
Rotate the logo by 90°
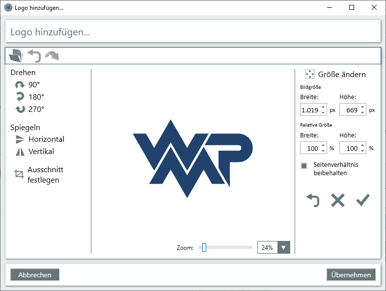(29, 84)
